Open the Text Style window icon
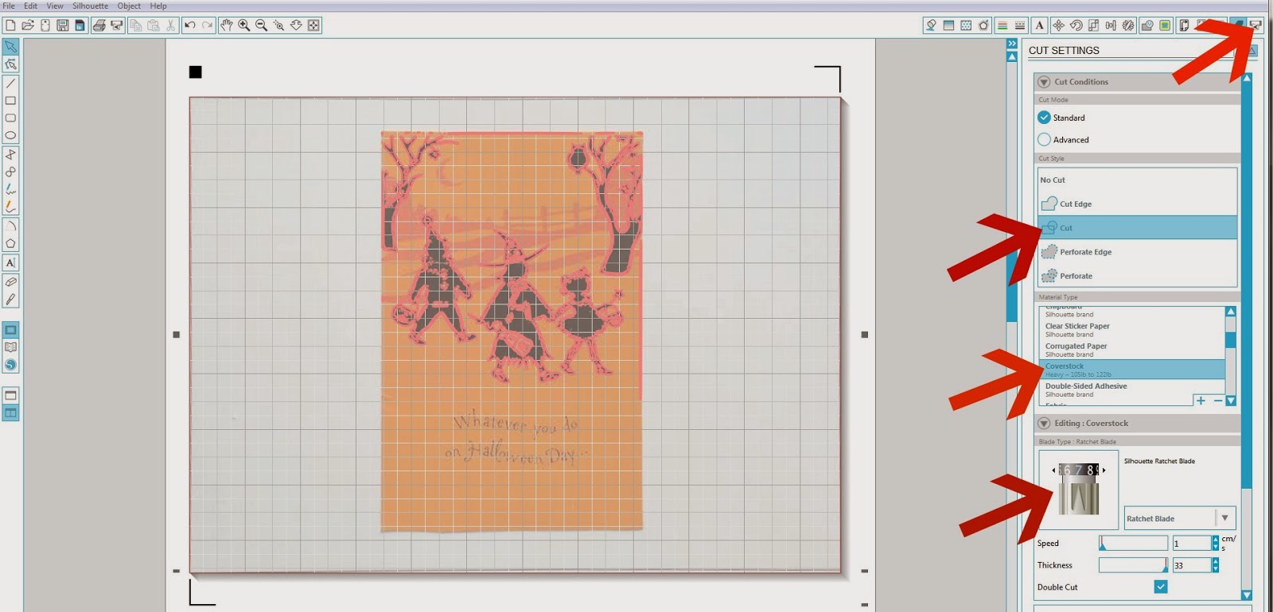This screenshot has height=612, width=1273. (1040, 25)
